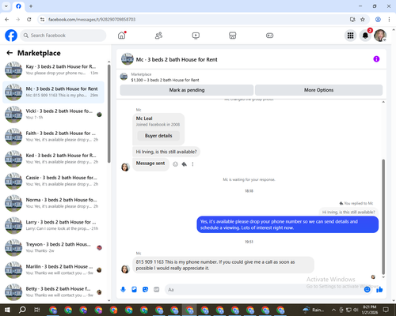
Task: Open the emoji picker in message box
Action: pos(367,290)
